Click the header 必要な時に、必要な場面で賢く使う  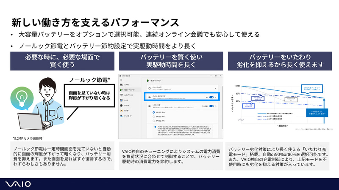[62, 61]
